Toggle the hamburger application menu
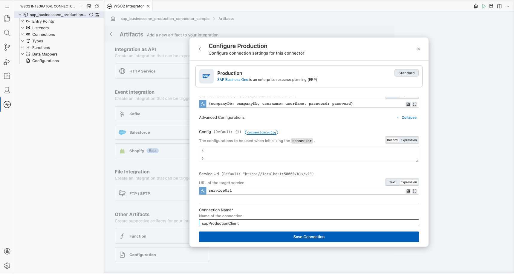This screenshot has height=274, width=514. coord(7,6)
